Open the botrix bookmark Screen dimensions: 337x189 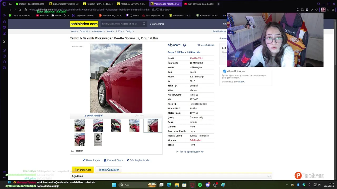pyautogui.click(x=56, y=15)
